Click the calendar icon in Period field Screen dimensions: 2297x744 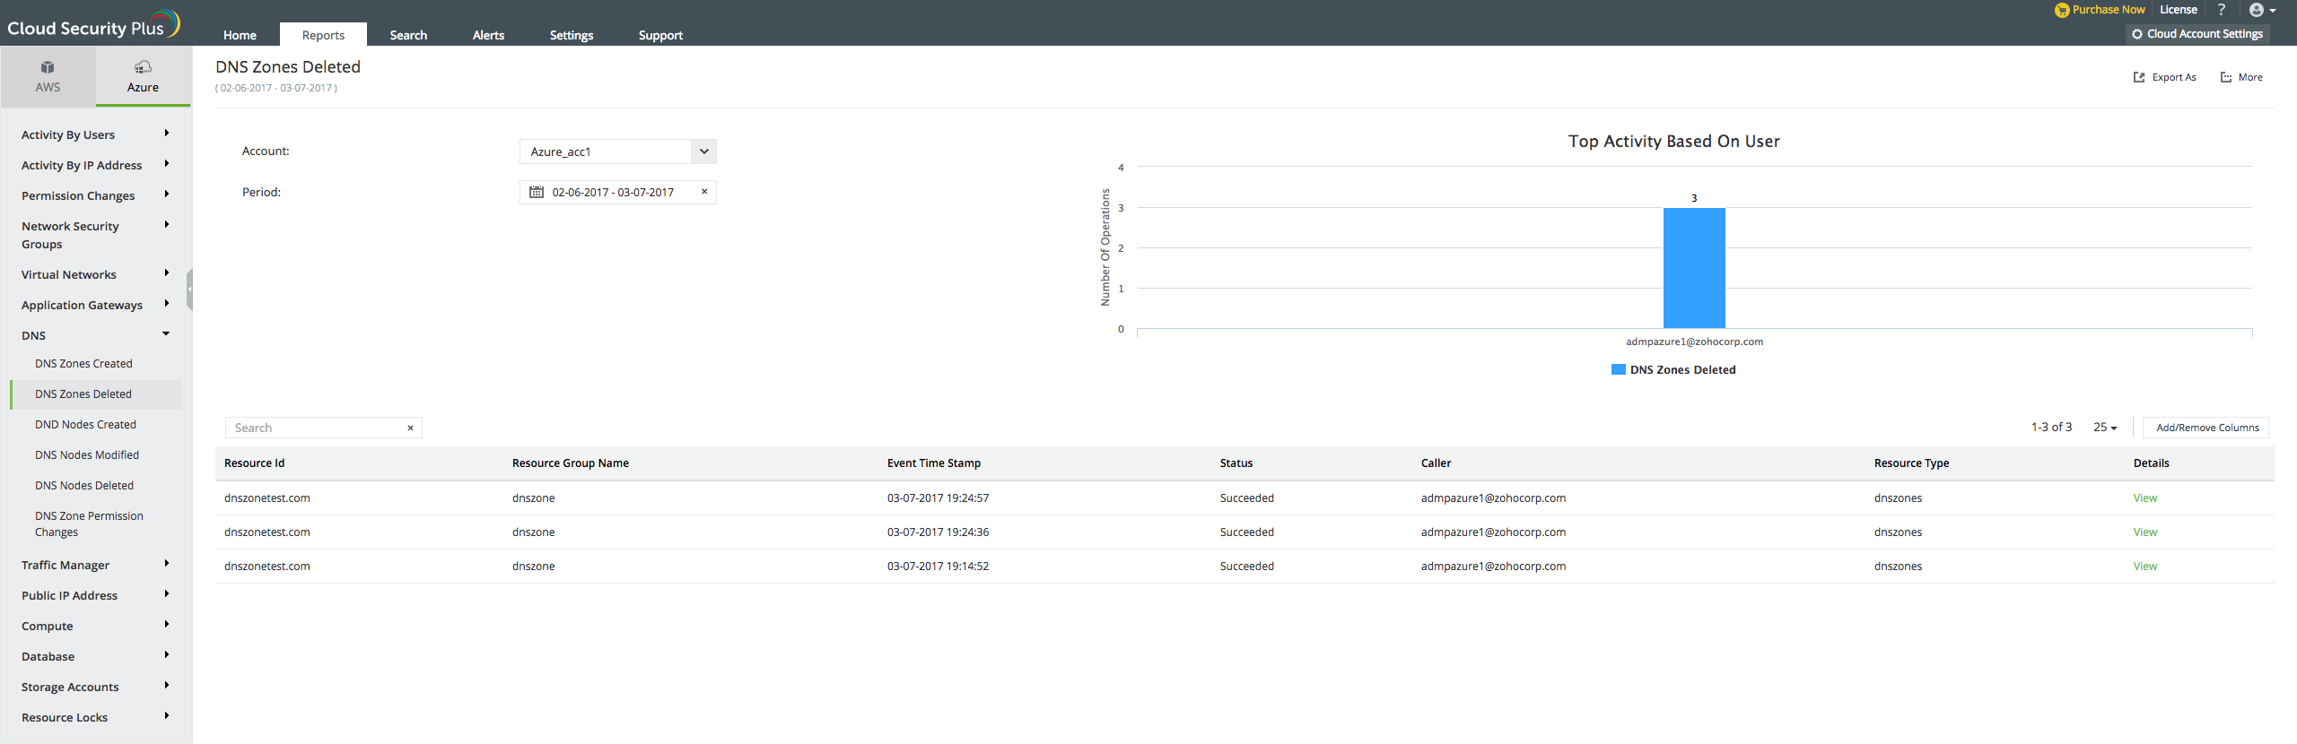[x=537, y=192]
